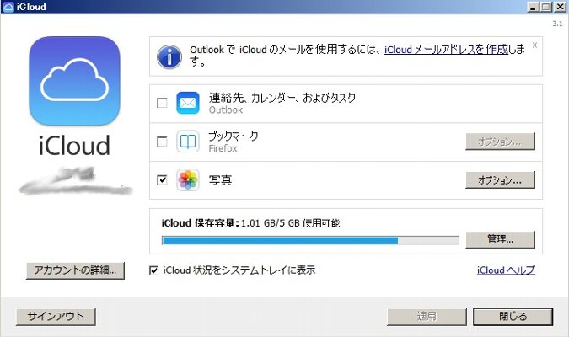Enable the ブックマーク Firefox checkbox

[162, 142]
